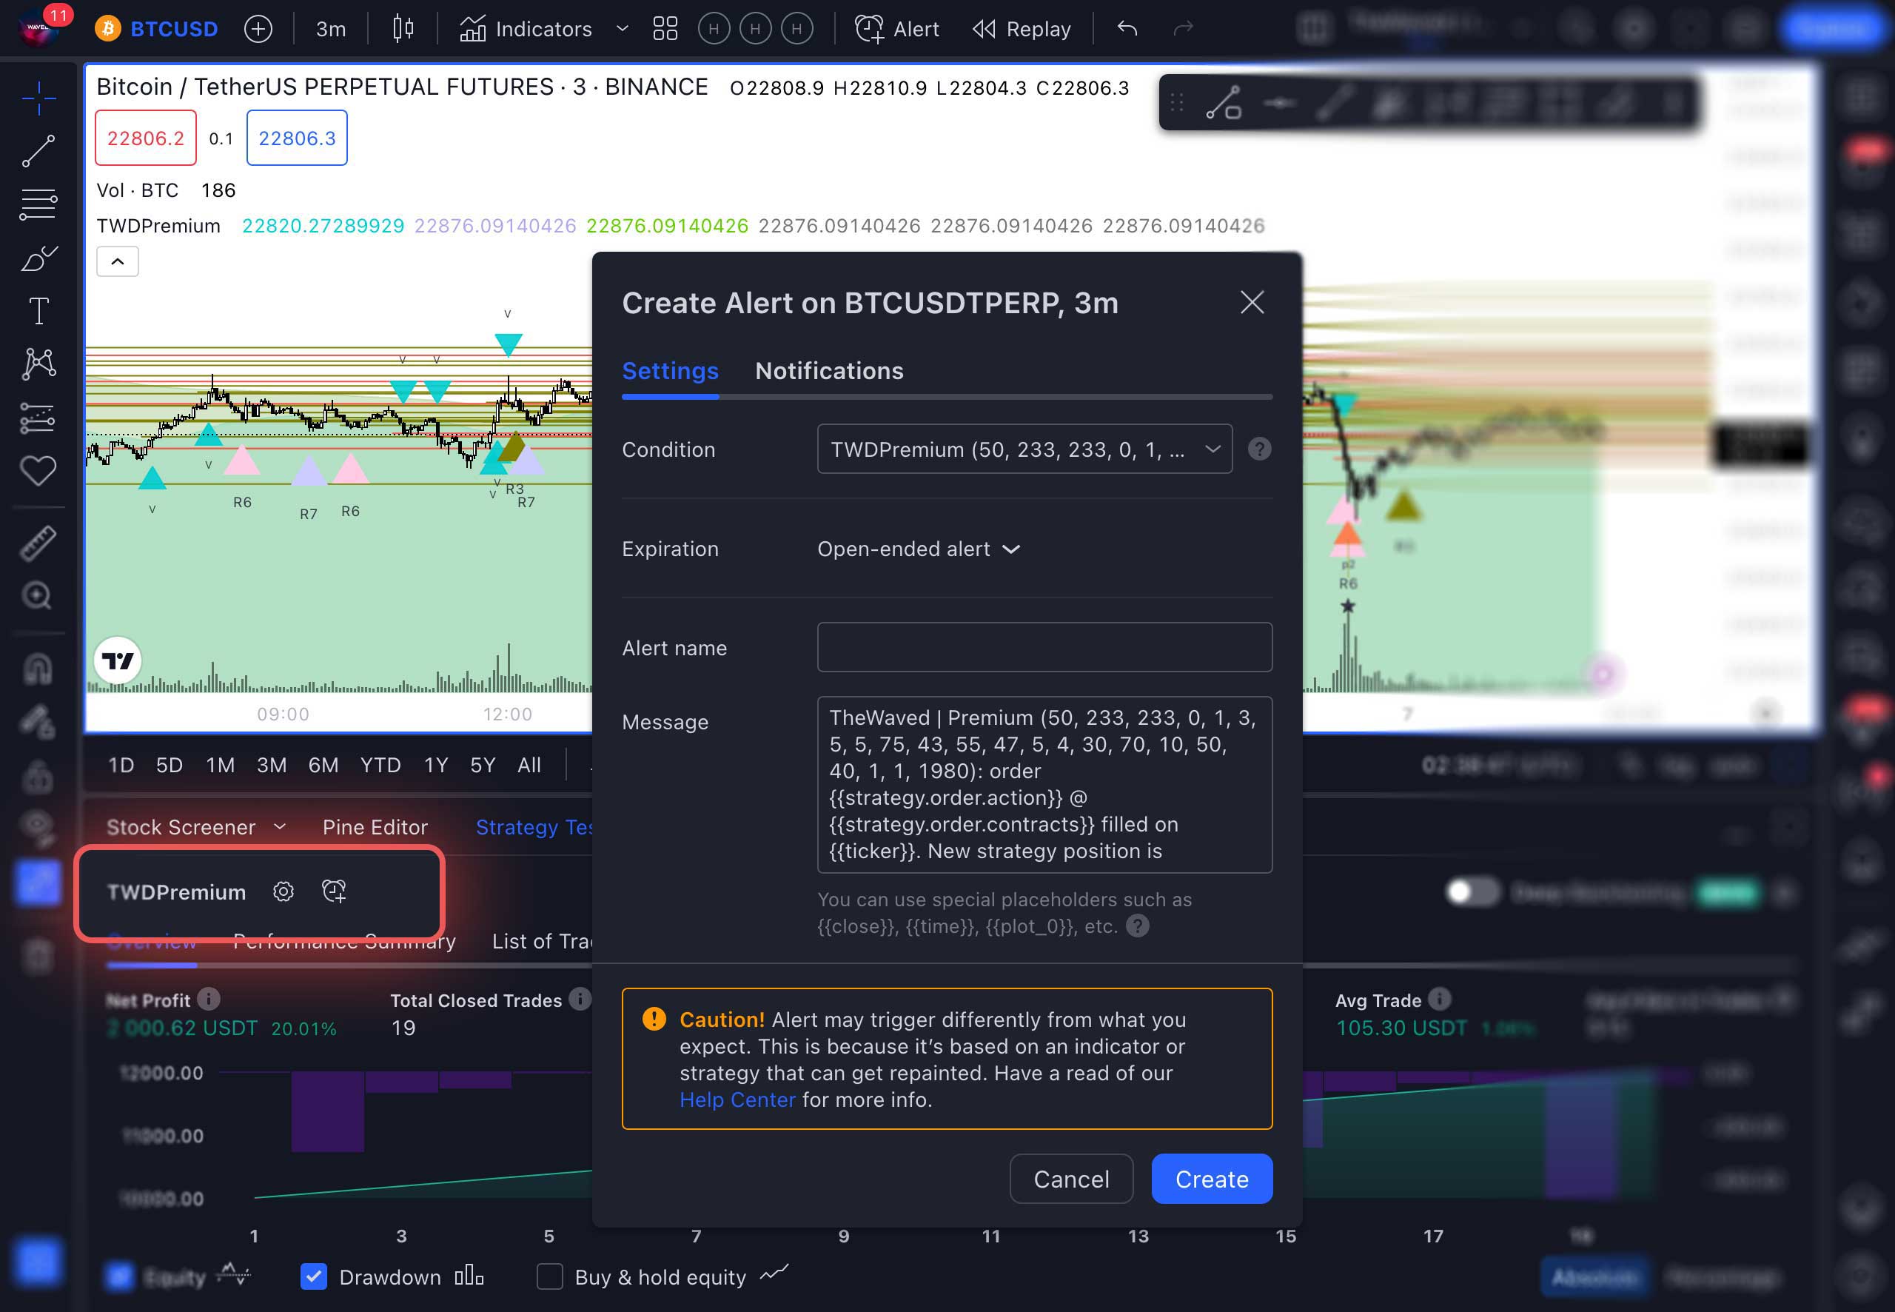This screenshot has width=1895, height=1312.
Task: Click the Avg Trade info icon
Action: 1440,999
